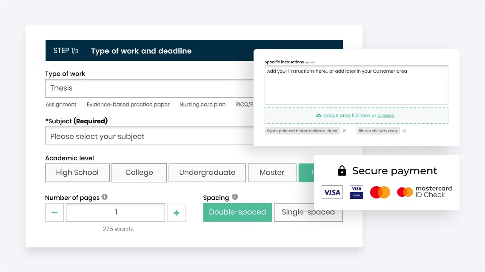Remove the Bitters chillwav.docx attachment
The width and height of the screenshot is (485, 272).
pyautogui.click(x=404, y=131)
